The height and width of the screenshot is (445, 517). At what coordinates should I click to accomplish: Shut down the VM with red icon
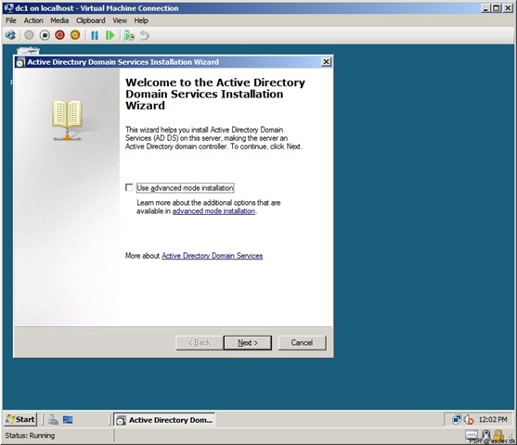click(59, 35)
